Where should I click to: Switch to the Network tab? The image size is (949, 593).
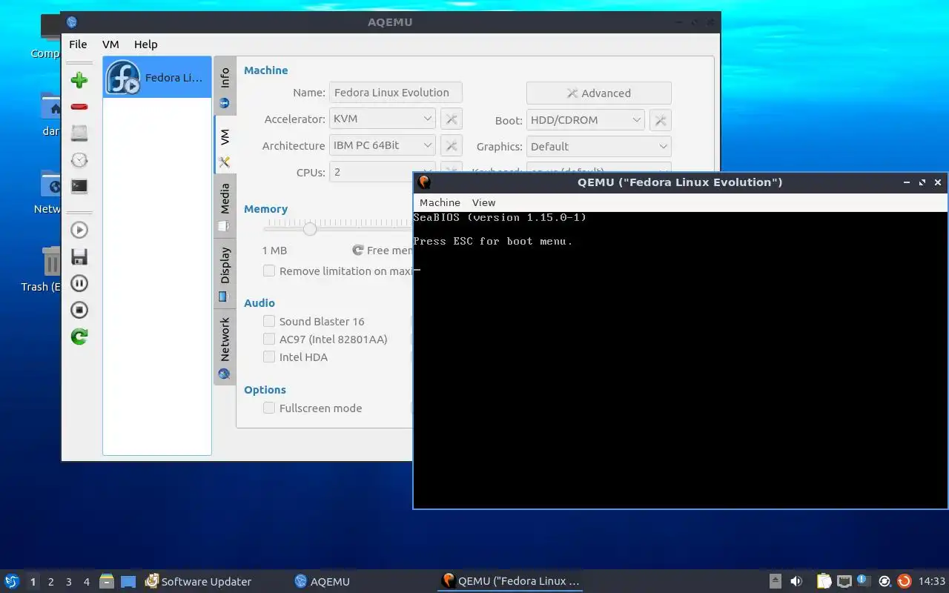[x=225, y=345]
